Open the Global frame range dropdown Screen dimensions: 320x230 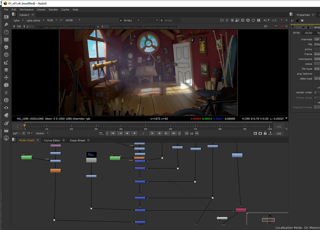(42, 133)
